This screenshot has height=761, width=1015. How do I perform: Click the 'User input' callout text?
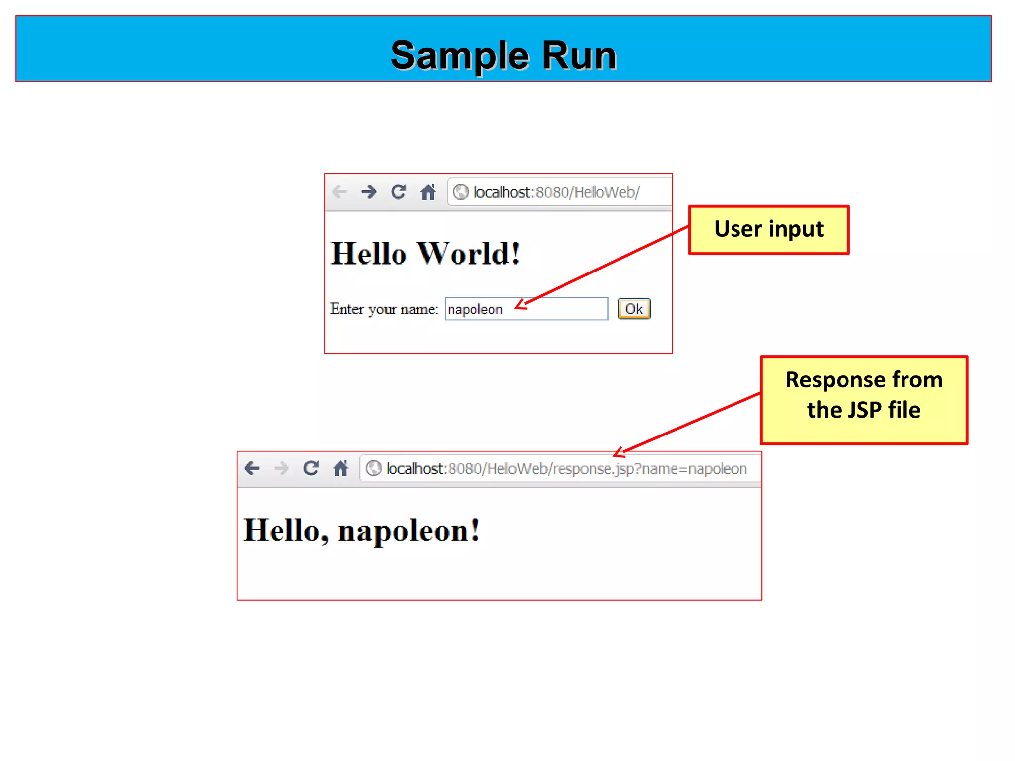(x=769, y=229)
